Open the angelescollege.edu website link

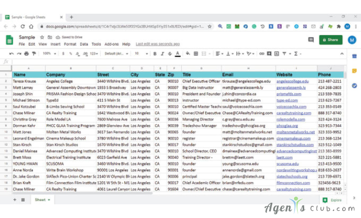[x=293, y=81]
